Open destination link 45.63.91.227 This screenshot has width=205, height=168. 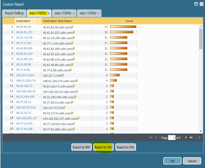pyautogui.click(x=24, y=32)
